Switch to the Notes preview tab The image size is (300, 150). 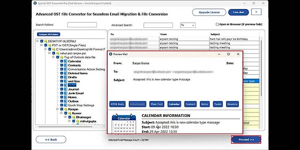click(x=205, y=104)
